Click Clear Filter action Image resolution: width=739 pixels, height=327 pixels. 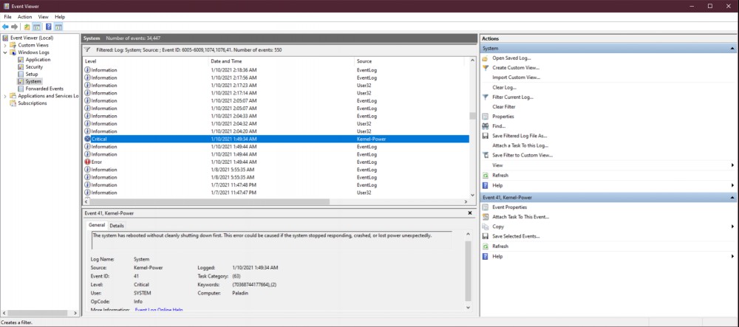click(504, 107)
